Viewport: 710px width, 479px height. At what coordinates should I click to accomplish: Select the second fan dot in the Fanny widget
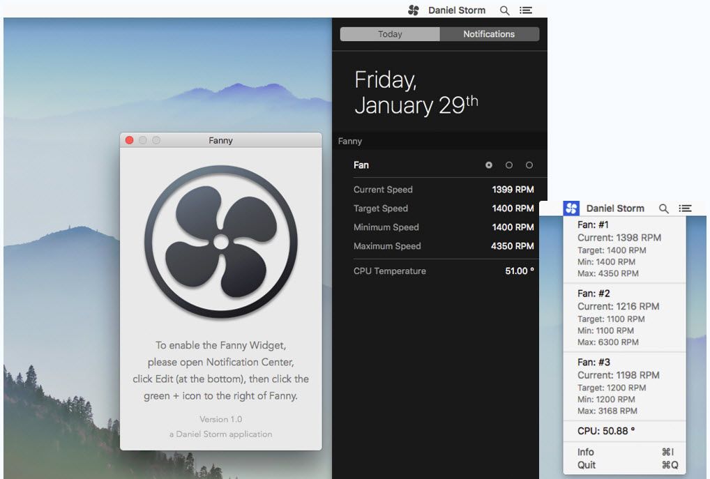pyautogui.click(x=509, y=165)
